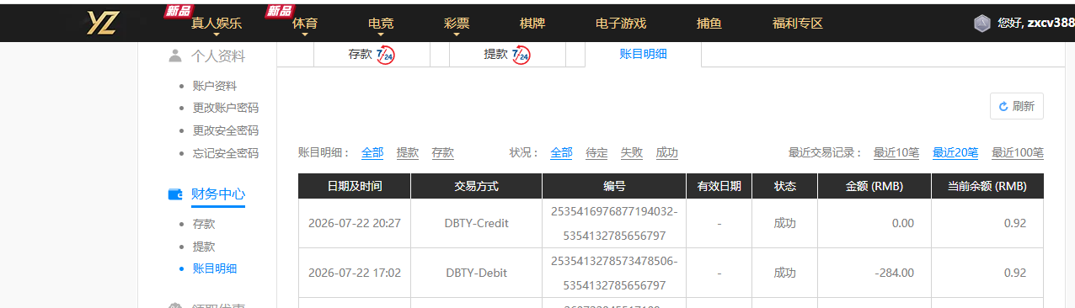Expand dropdown arrow under 彩票

coord(457,35)
